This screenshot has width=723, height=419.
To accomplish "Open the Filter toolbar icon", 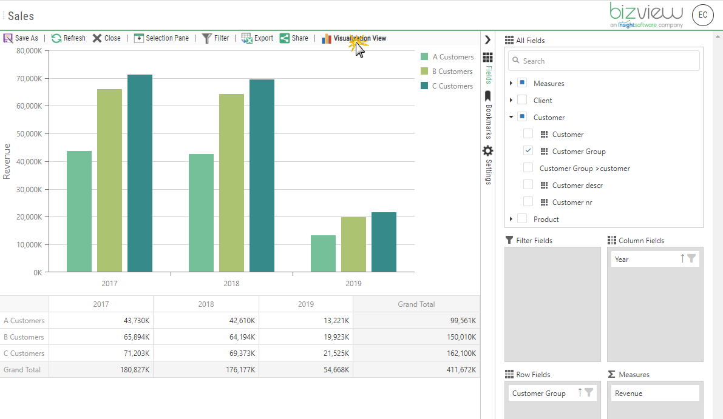I will [216, 38].
